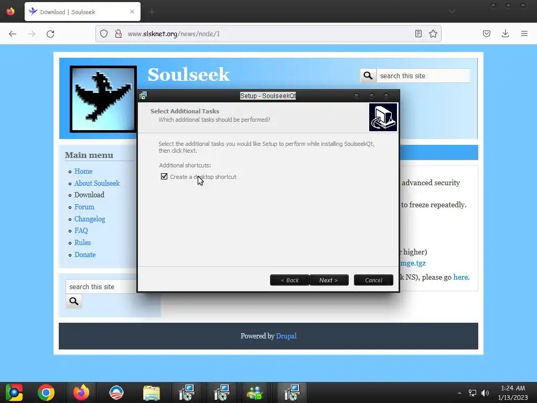Click the Setup window title bar icon
The height and width of the screenshot is (403, 537).
(143, 96)
